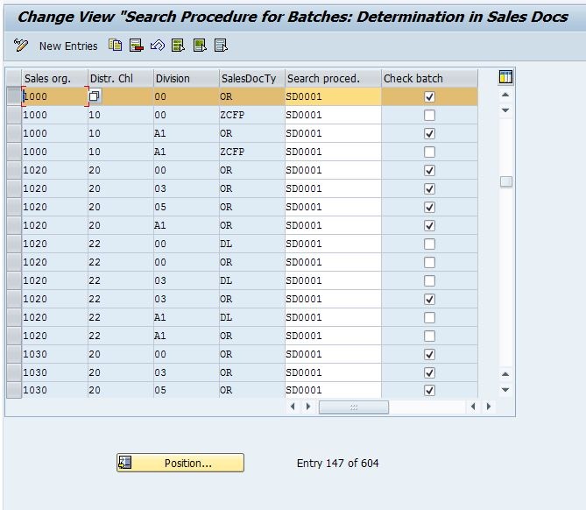Click Search proced. field SD0001 in 1030 20 03 OR row
Image resolution: width=586 pixels, height=510 pixels.
333,372
